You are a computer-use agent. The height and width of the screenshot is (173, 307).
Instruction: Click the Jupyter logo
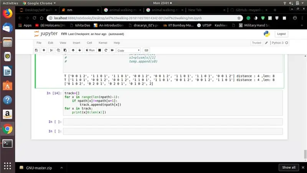tap(46, 34)
